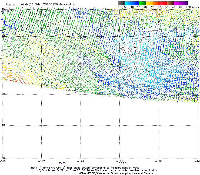
Task: Select the red 30-35 knots legend block
Action: point(163,3)
